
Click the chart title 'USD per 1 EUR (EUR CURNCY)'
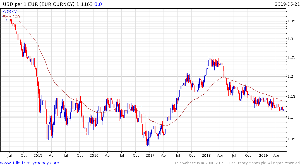pos(39,4)
